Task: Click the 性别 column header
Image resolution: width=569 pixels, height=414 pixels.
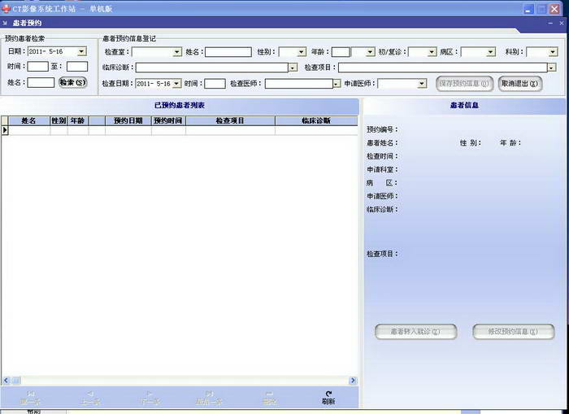Action: tap(59, 120)
